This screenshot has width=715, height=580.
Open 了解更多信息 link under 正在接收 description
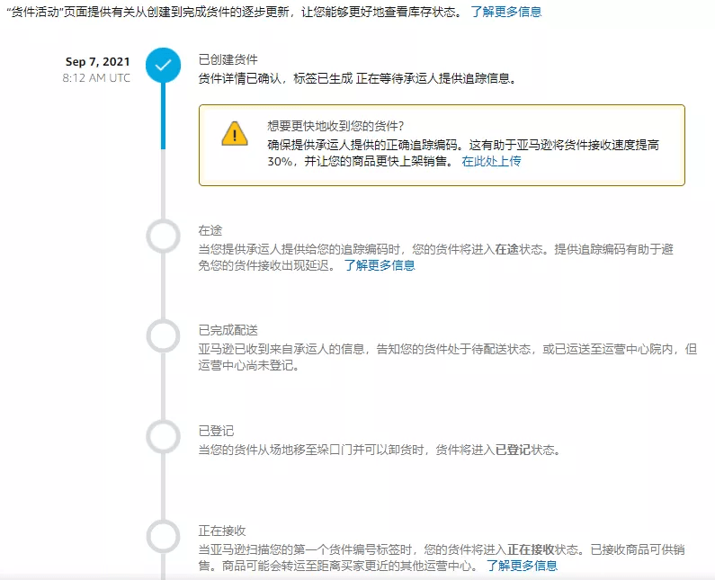(x=522, y=566)
